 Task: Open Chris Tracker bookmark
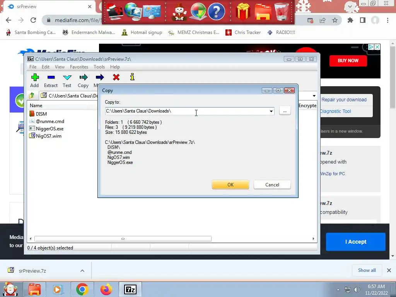pos(243,32)
